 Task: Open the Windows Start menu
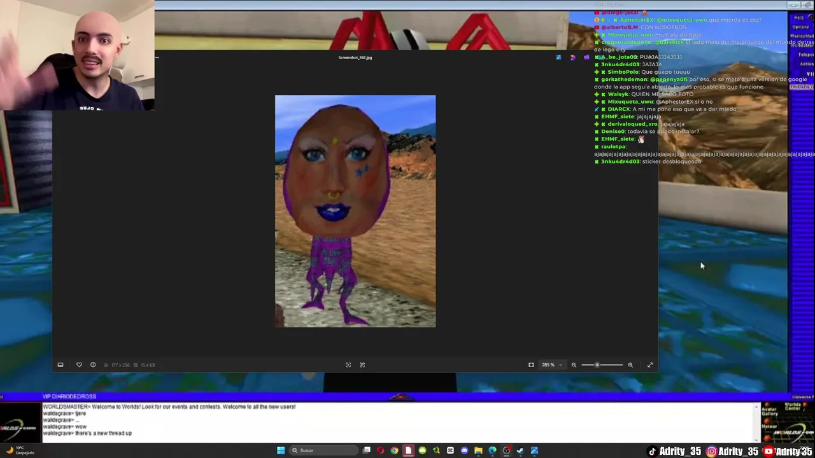(281, 450)
